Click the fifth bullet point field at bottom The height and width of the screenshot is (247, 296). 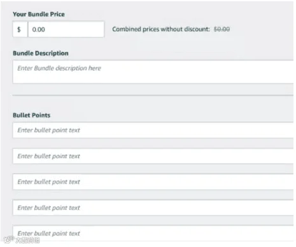coord(153,234)
